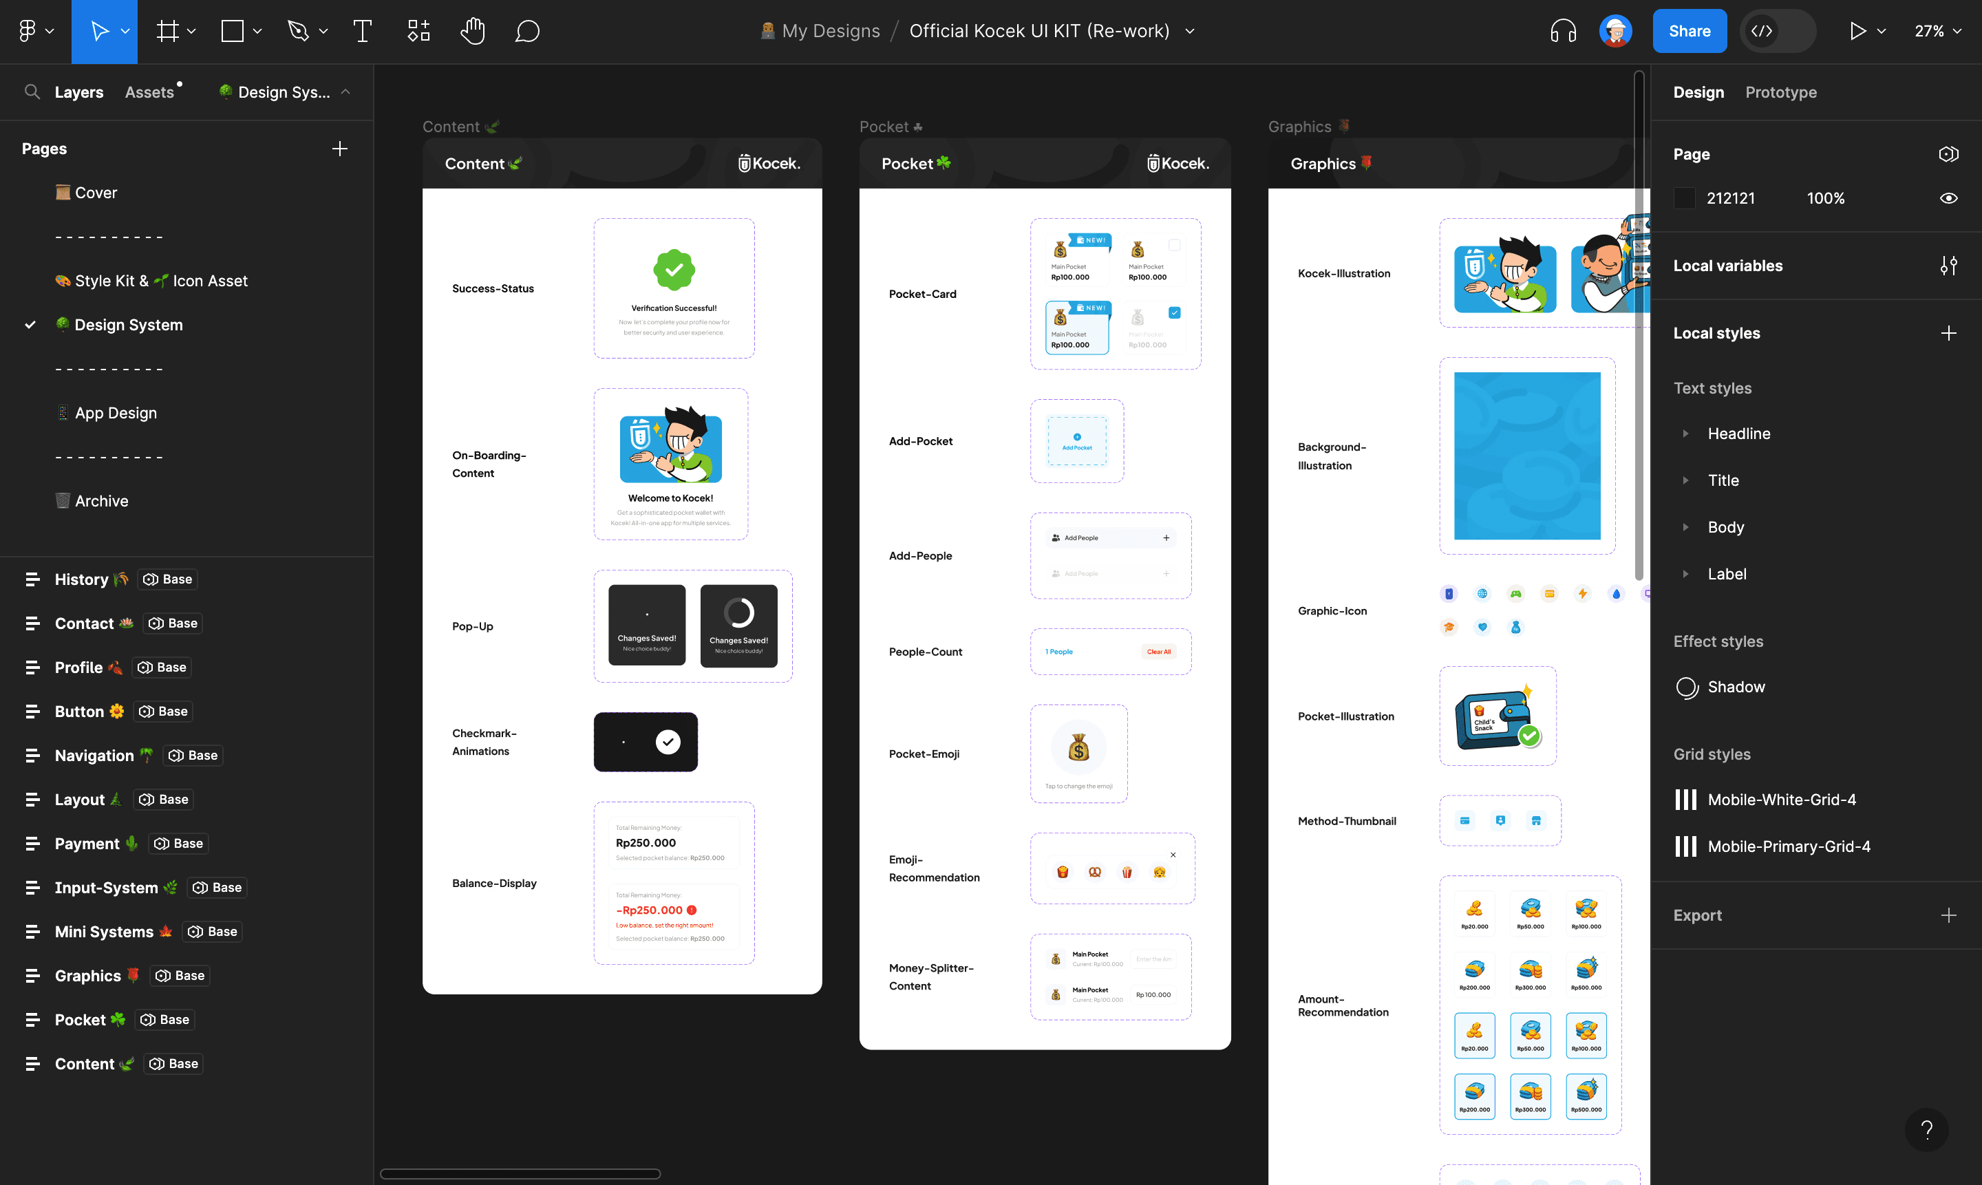Switch to the Assets tab
Viewport: 1982px width, 1185px height.
point(149,92)
